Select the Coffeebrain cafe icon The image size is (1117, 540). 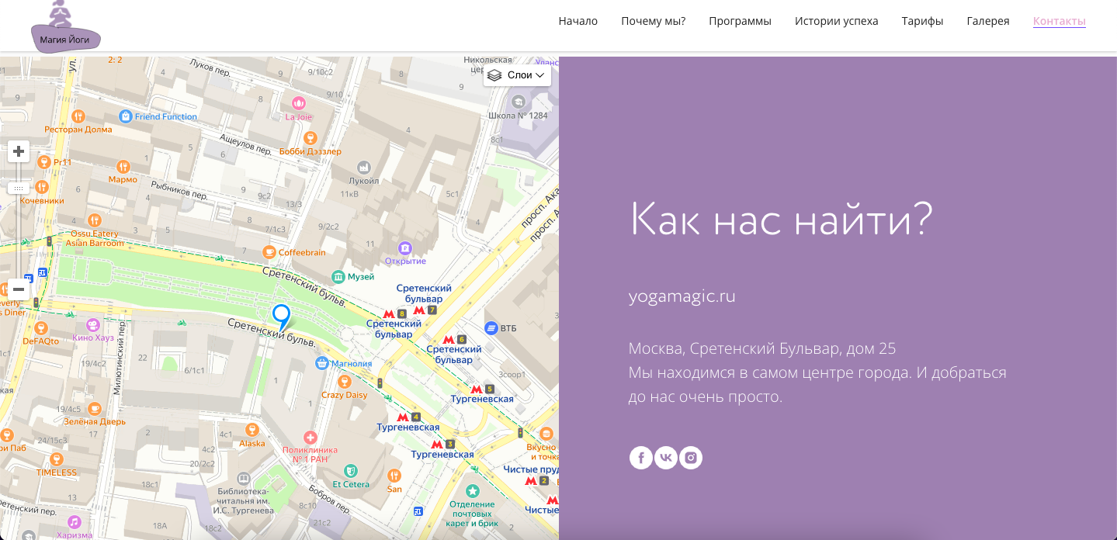click(x=269, y=252)
